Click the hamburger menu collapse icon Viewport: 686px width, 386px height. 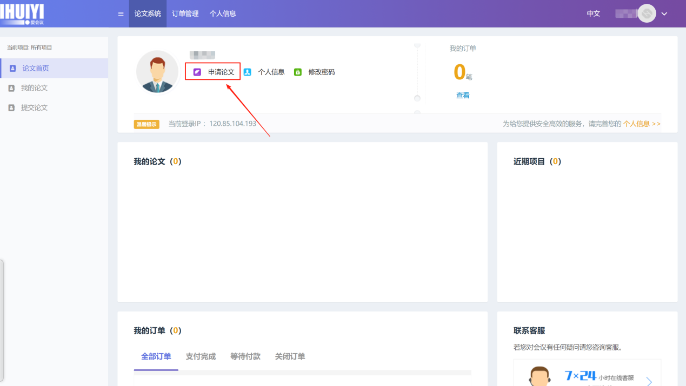(x=121, y=13)
